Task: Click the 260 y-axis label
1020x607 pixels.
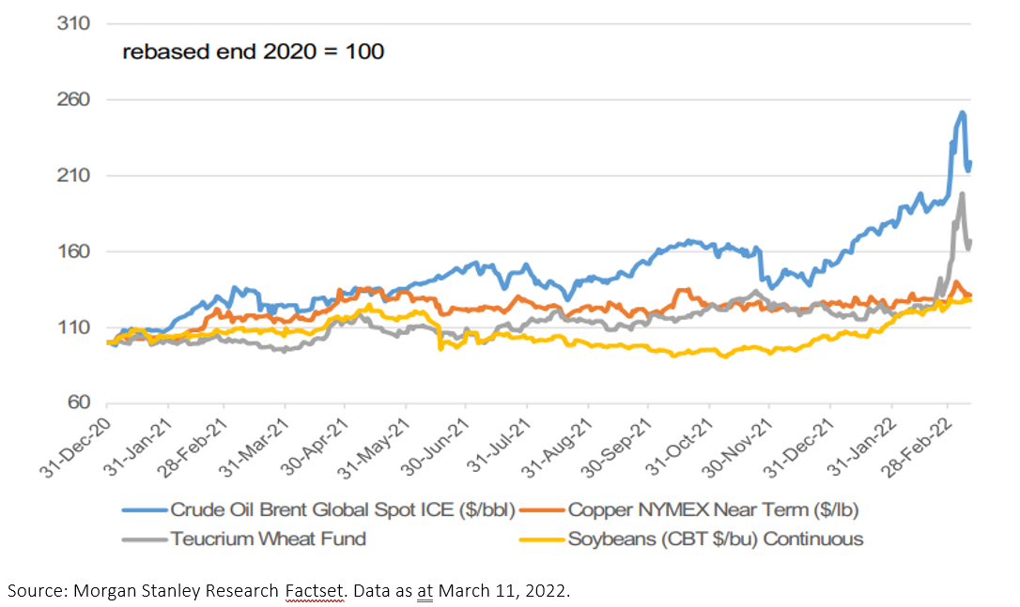Action: coord(73,99)
